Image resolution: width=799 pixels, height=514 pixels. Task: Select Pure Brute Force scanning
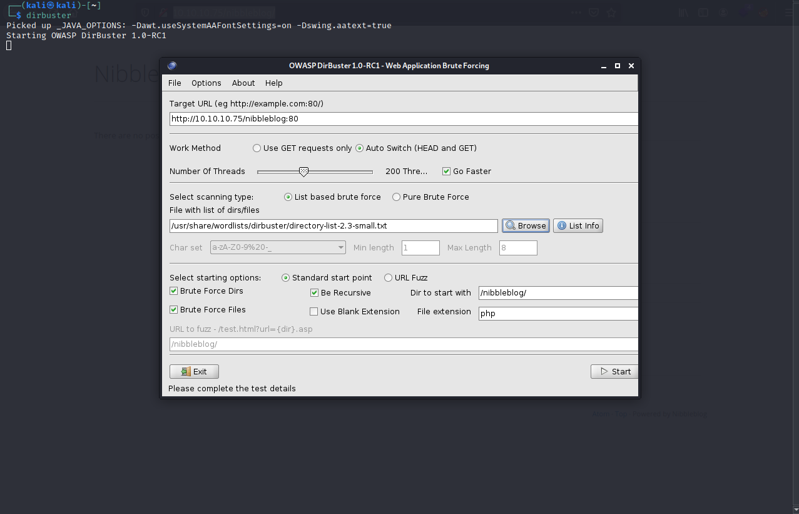pyautogui.click(x=430, y=197)
